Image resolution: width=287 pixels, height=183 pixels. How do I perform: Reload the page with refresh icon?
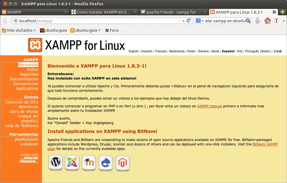189,21
